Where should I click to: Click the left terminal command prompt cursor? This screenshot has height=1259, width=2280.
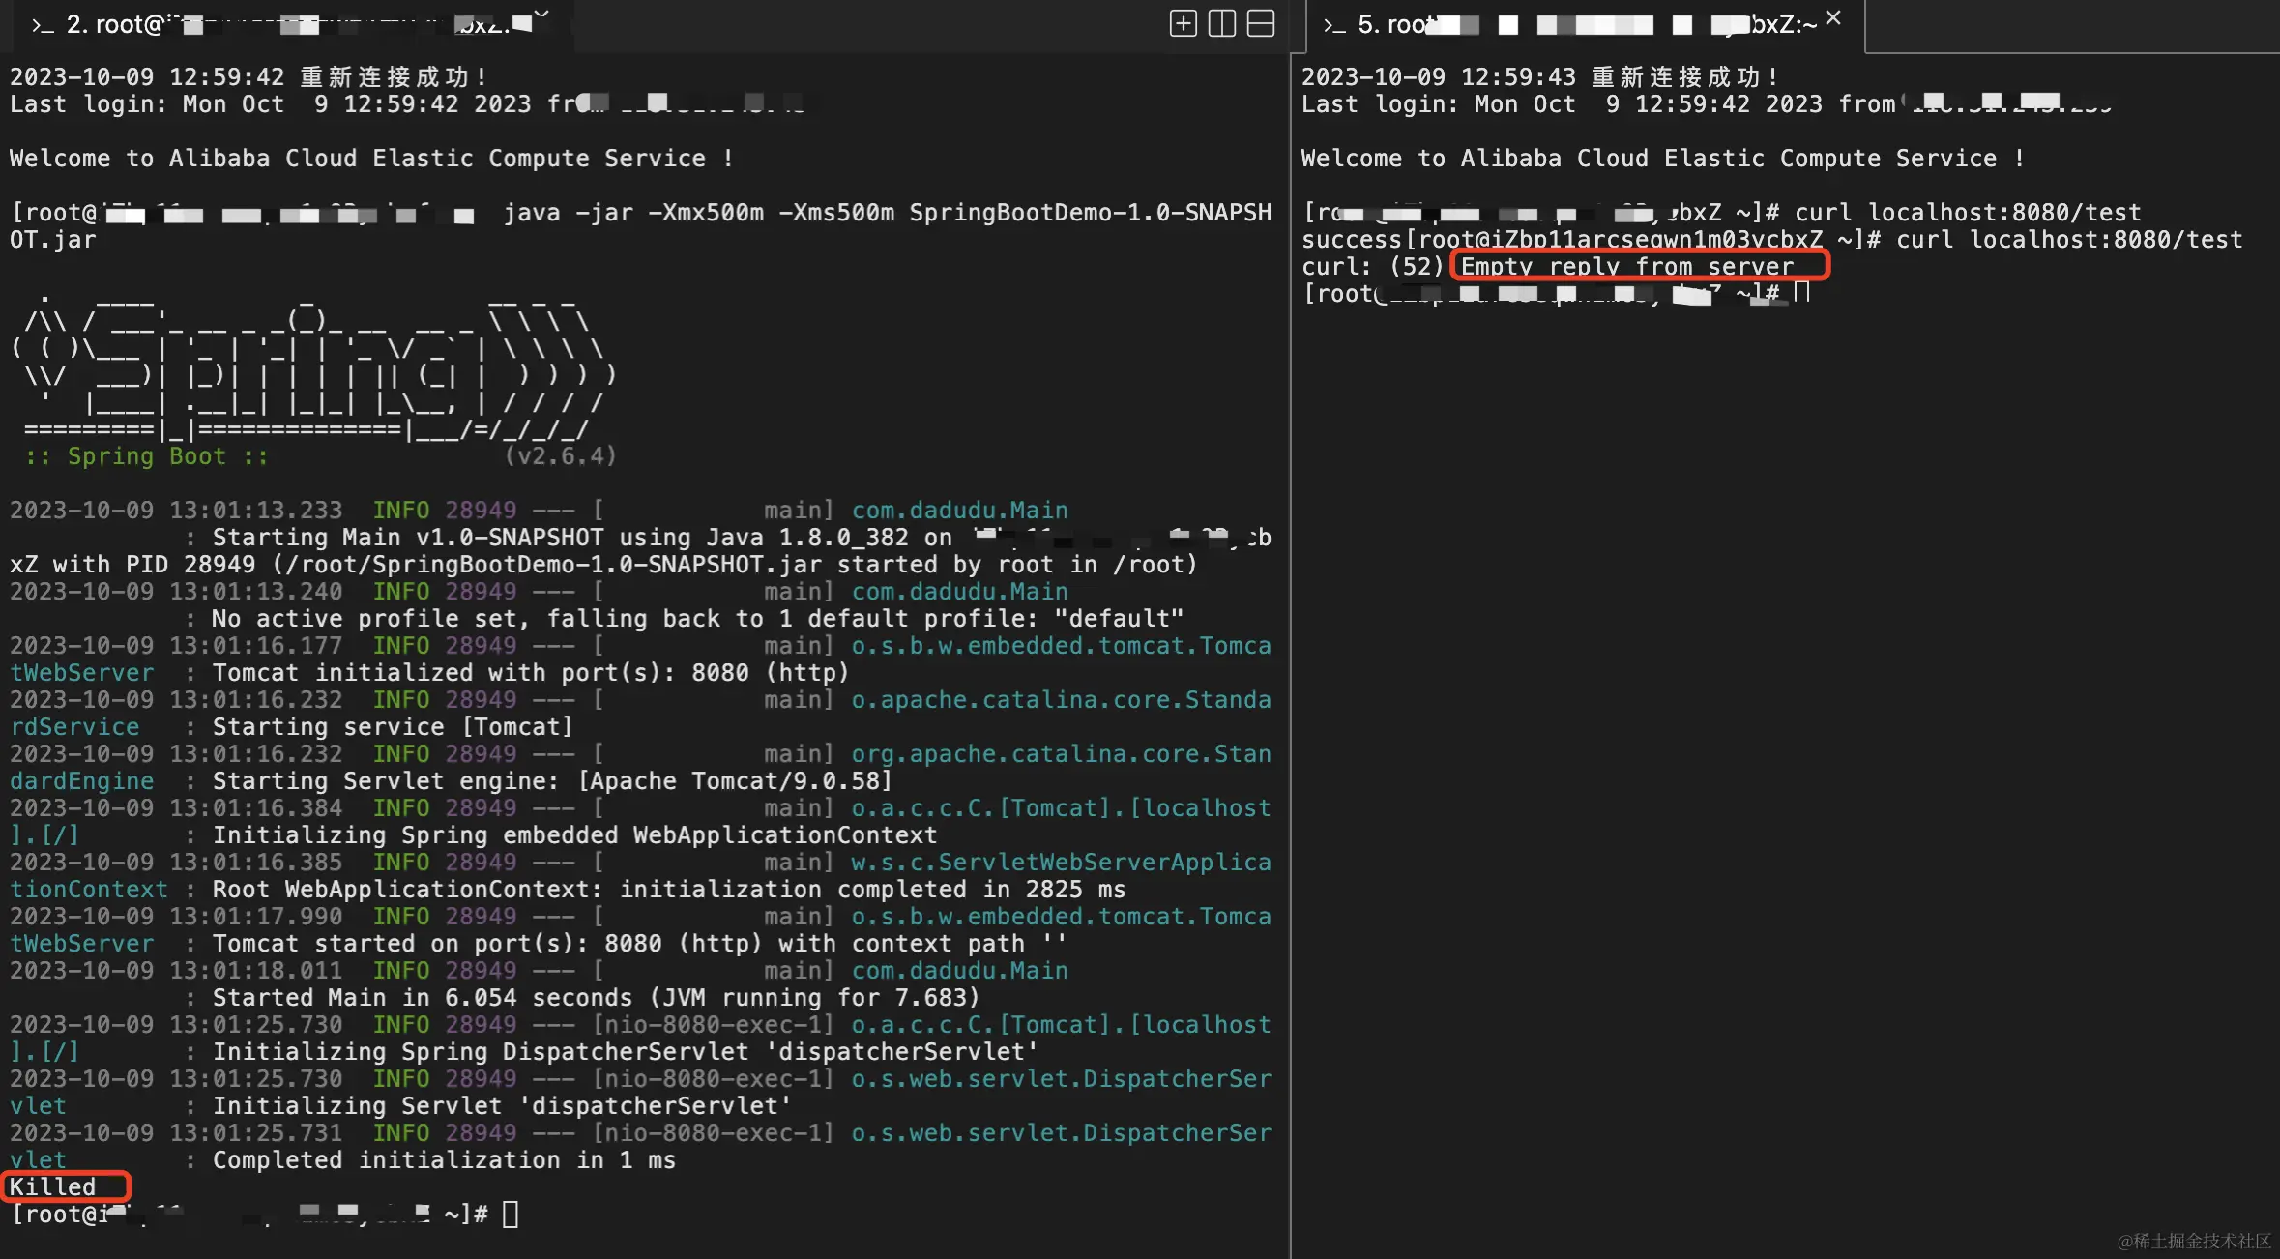[x=511, y=1214]
